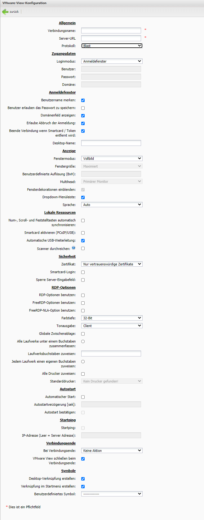Click the green back arrow icon

[5, 12]
